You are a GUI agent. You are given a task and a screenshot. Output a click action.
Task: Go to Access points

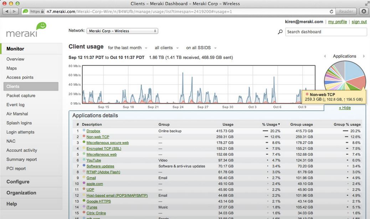coord(20,77)
